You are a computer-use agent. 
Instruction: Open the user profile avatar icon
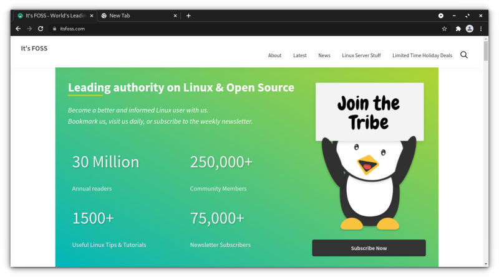pos(470,29)
